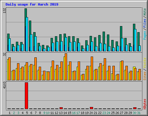Image resolution: width=148 pixels, height=116 pixels.
Task: Click the Hits legend label
Action: (x=145, y=12)
